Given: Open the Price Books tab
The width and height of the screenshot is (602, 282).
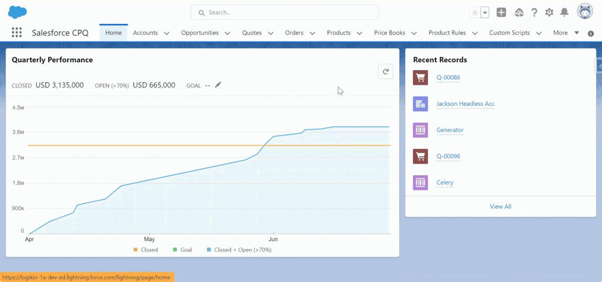Looking at the screenshot, I should click(x=390, y=33).
